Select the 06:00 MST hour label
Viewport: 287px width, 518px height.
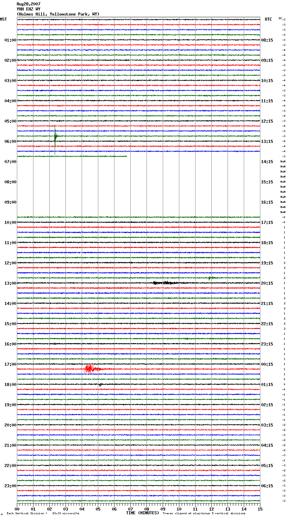pyautogui.click(x=10, y=141)
